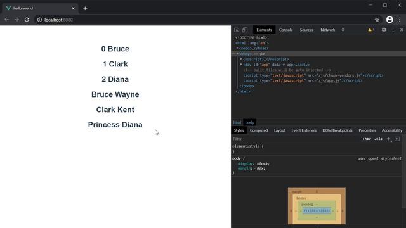Go forward to next page
This screenshot has width=406, height=228.
point(17,20)
